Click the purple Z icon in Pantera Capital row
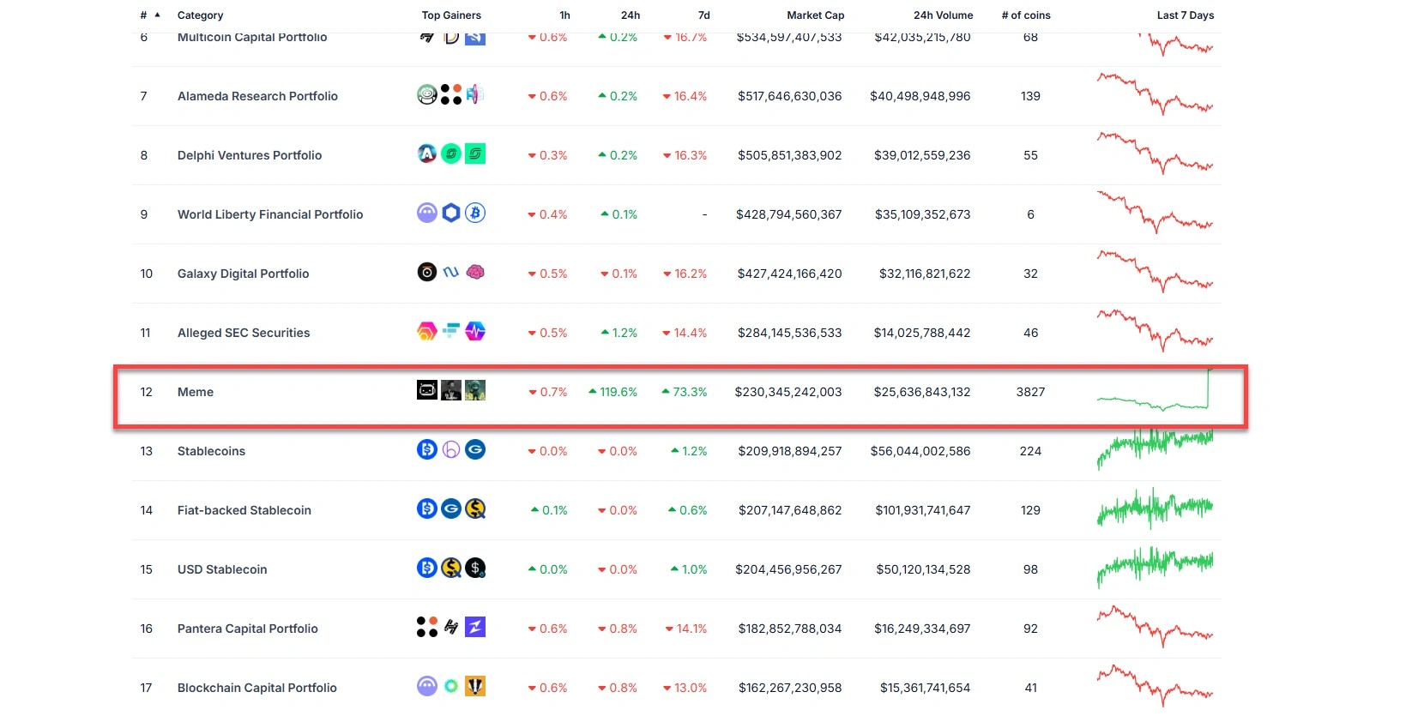 coord(475,628)
